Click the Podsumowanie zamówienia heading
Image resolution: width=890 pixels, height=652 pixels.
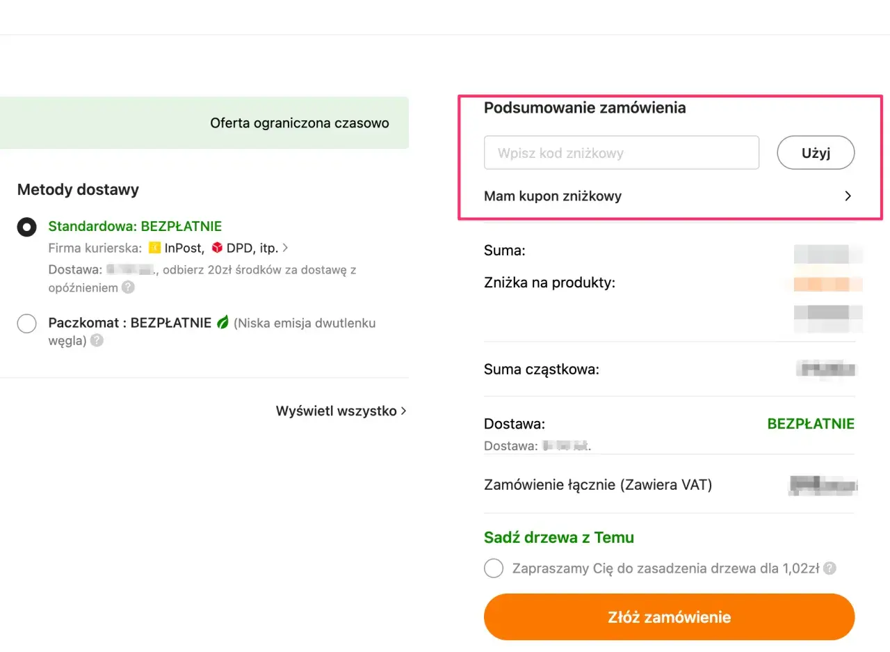[x=585, y=108]
